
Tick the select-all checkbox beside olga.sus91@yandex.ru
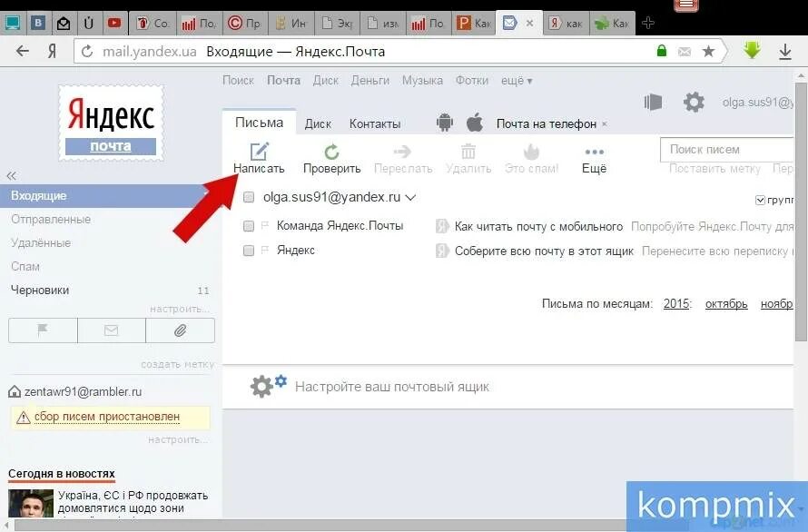pos(249,197)
